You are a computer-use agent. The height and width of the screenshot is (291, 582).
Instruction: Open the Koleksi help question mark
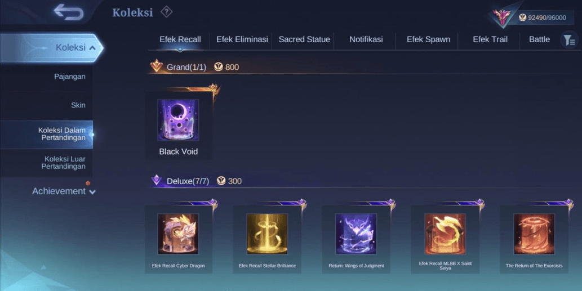[x=166, y=12]
